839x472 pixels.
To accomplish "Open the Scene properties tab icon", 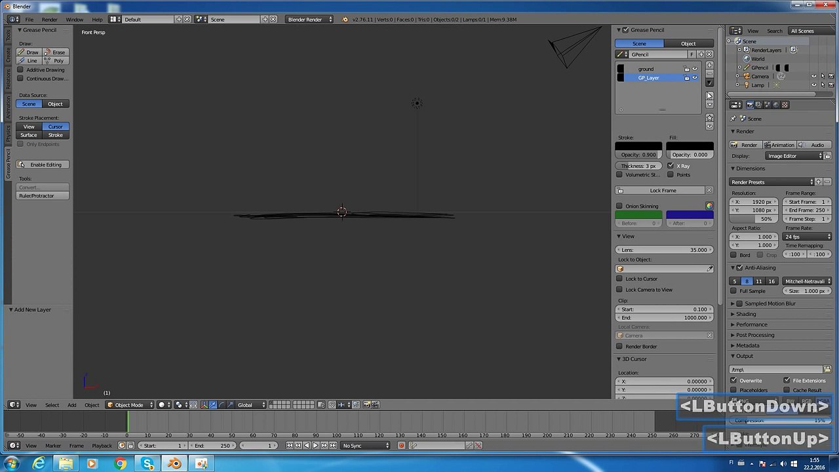I will (x=768, y=105).
